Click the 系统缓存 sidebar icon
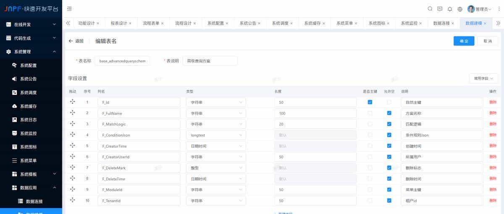 tap(14, 106)
